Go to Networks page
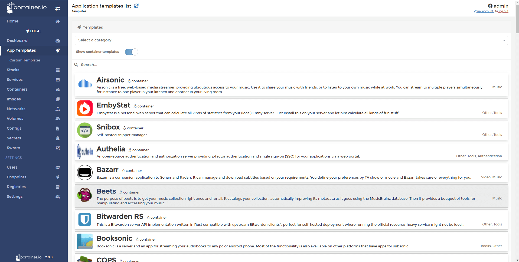The width and height of the screenshot is (519, 262). pyautogui.click(x=16, y=109)
